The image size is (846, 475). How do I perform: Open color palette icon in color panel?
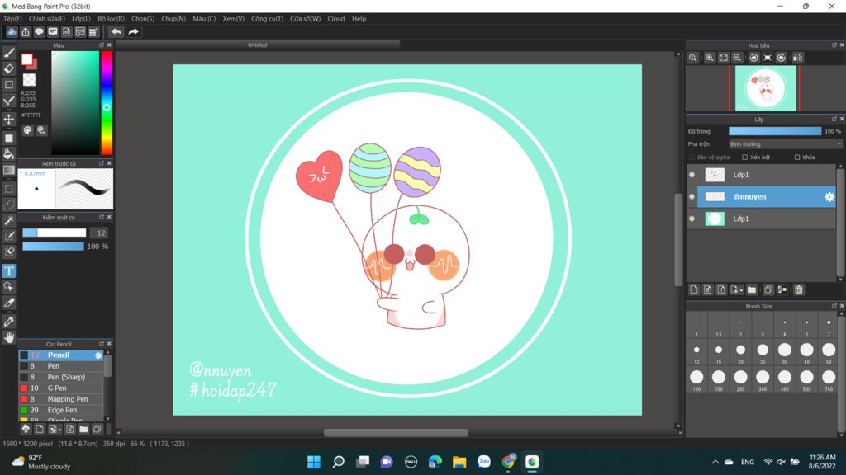27,130
